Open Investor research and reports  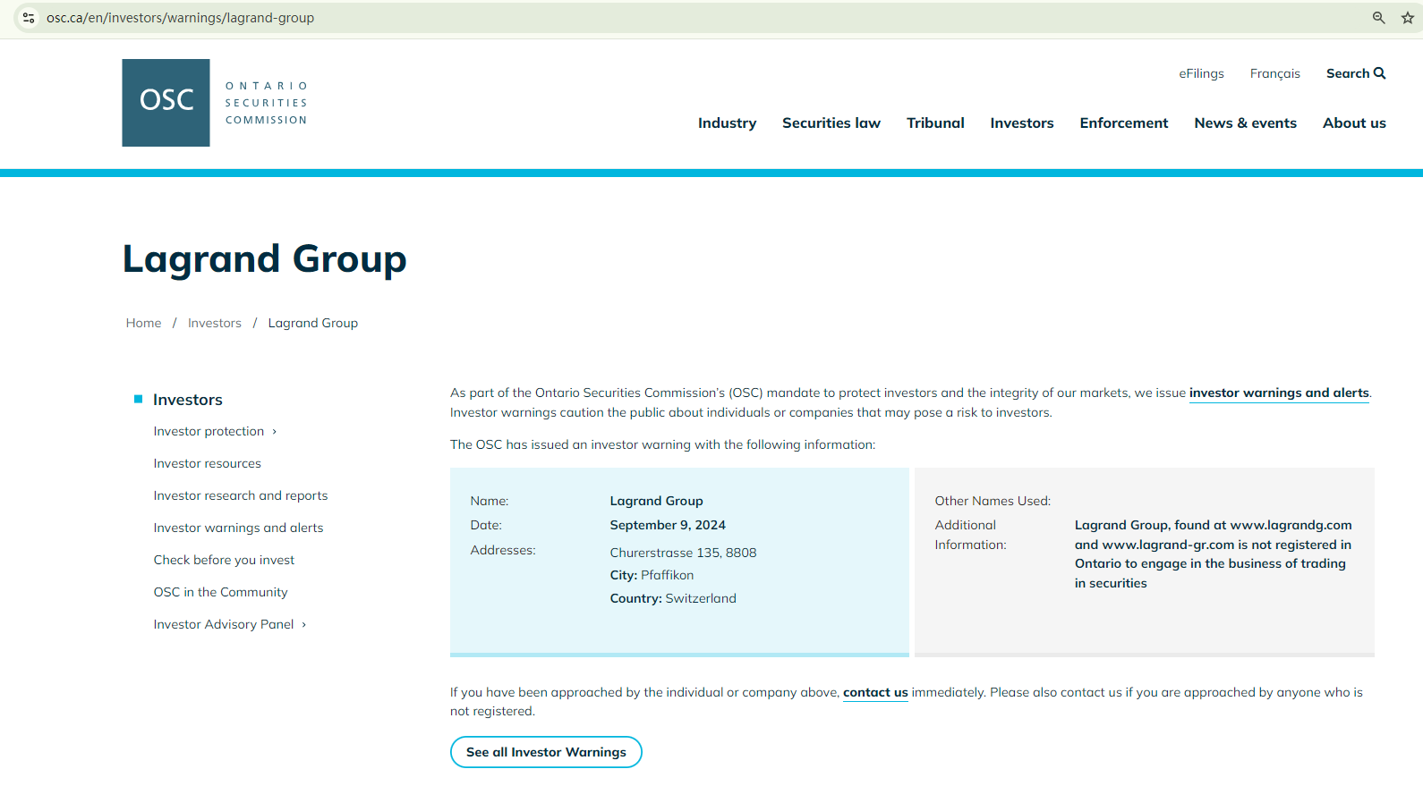pos(240,495)
